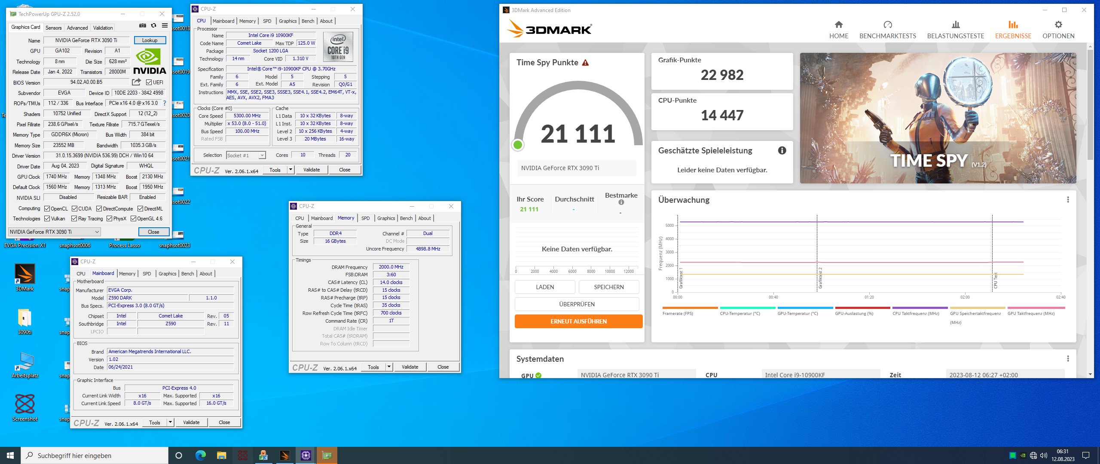This screenshot has width=1100, height=464.
Task: Open BENCHMARKTESTS in 3DMark
Action: tap(888, 30)
